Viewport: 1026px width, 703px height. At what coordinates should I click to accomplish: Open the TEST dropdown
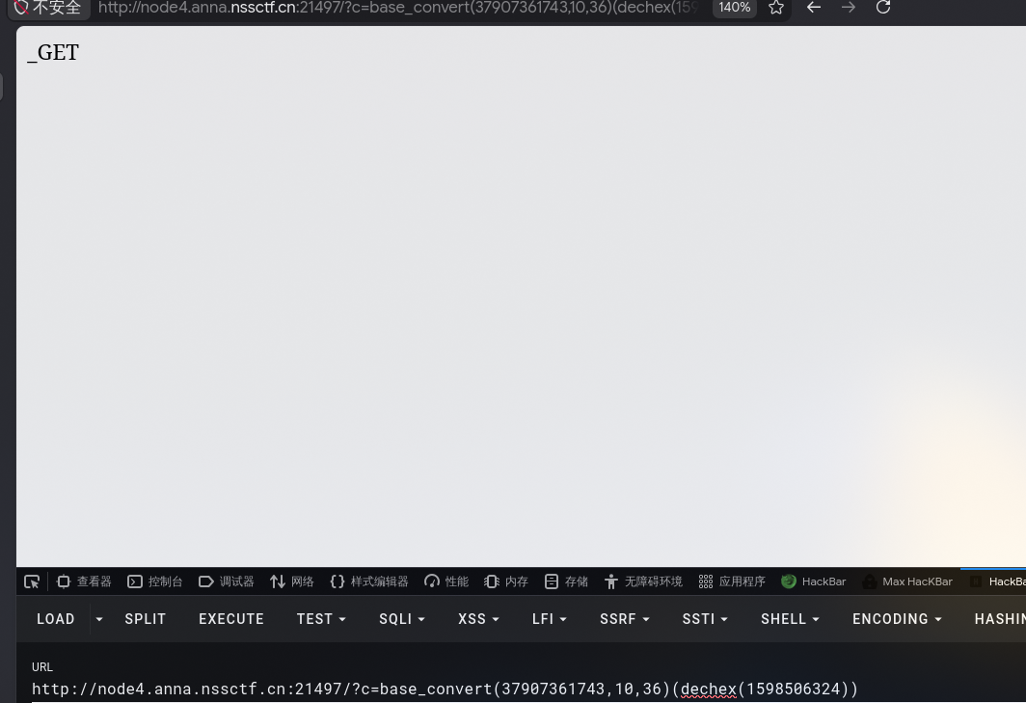(x=321, y=618)
